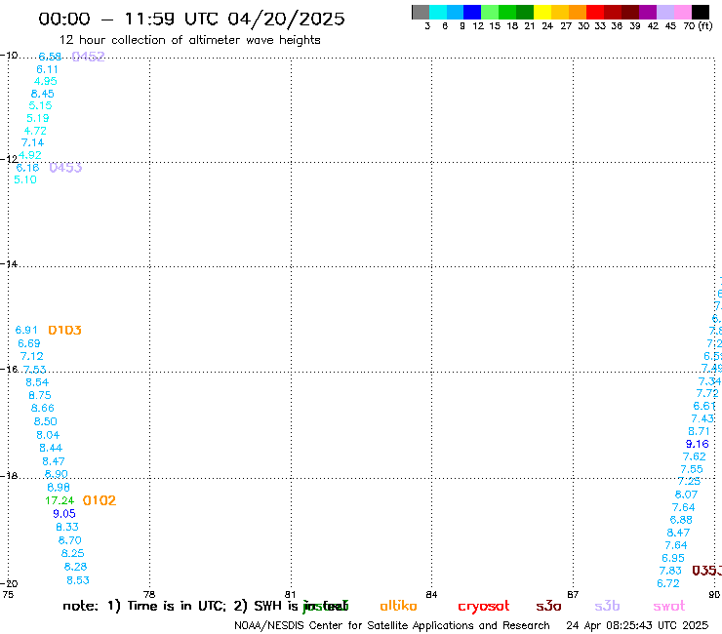Click the 6.88 wave height value
The height and width of the screenshot is (634, 722).
tap(681, 520)
